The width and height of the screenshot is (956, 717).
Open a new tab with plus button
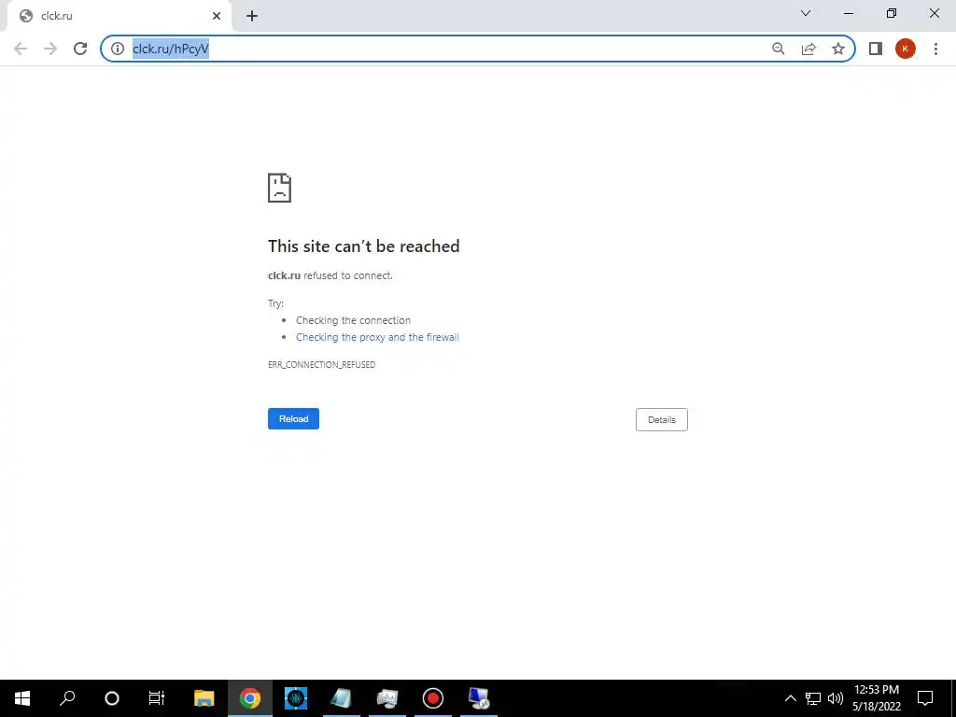pyautogui.click(x=252, y=16)
